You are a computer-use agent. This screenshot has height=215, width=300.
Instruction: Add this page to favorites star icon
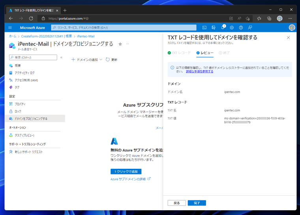click(x=248, y=19)
